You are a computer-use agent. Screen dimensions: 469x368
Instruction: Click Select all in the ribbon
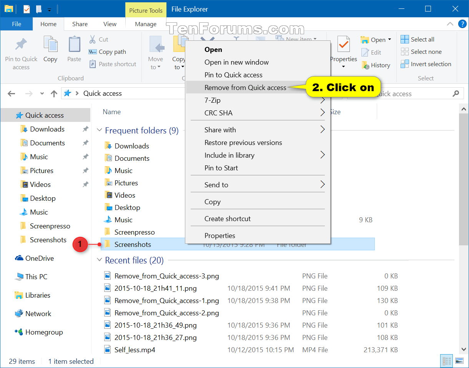coord(417,39)
